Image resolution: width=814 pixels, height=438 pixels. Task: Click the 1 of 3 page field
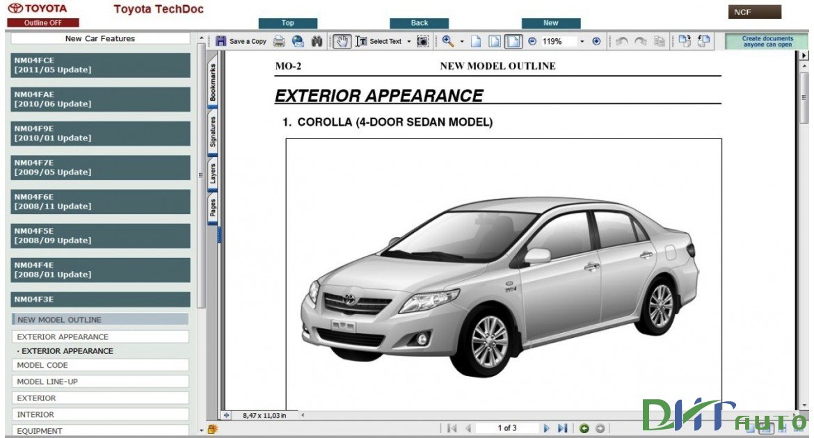pyautogui.click(x=506, y=428)
